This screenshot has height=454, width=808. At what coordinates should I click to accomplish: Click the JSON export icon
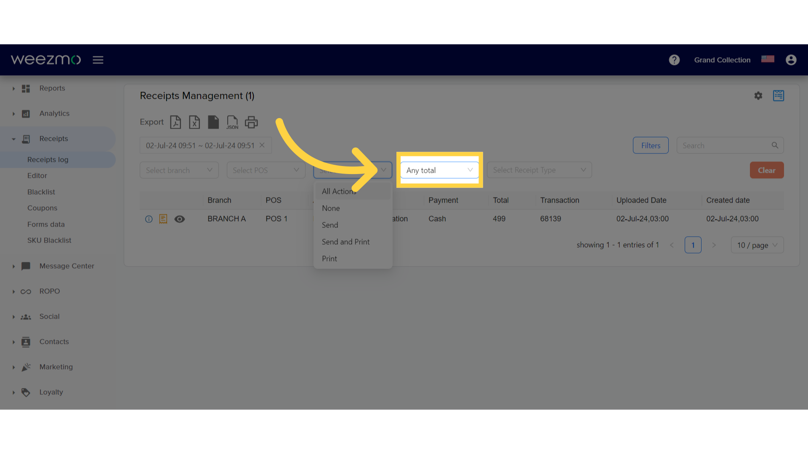(232, 121)
